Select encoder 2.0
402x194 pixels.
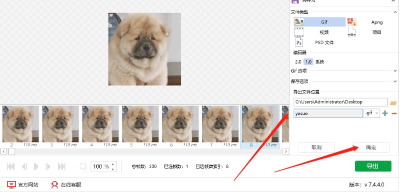298,62
